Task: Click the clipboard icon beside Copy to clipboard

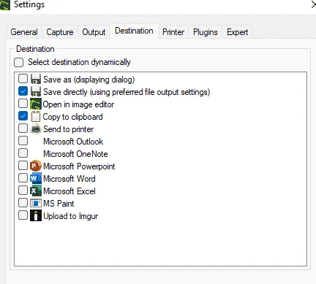Action: pyautogui.click(x=36, y=116)
